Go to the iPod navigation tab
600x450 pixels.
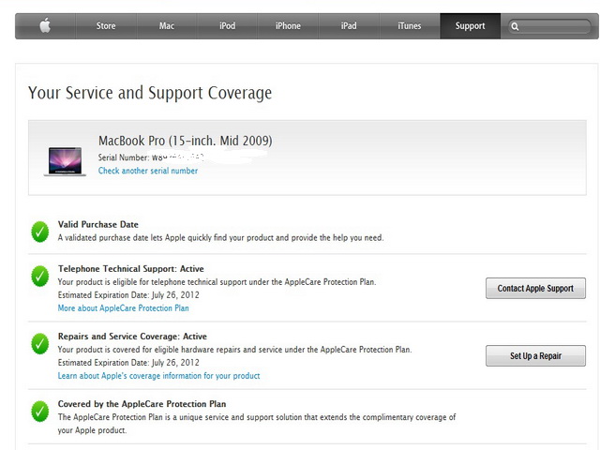pyautogui.click(x=227, y=26)
